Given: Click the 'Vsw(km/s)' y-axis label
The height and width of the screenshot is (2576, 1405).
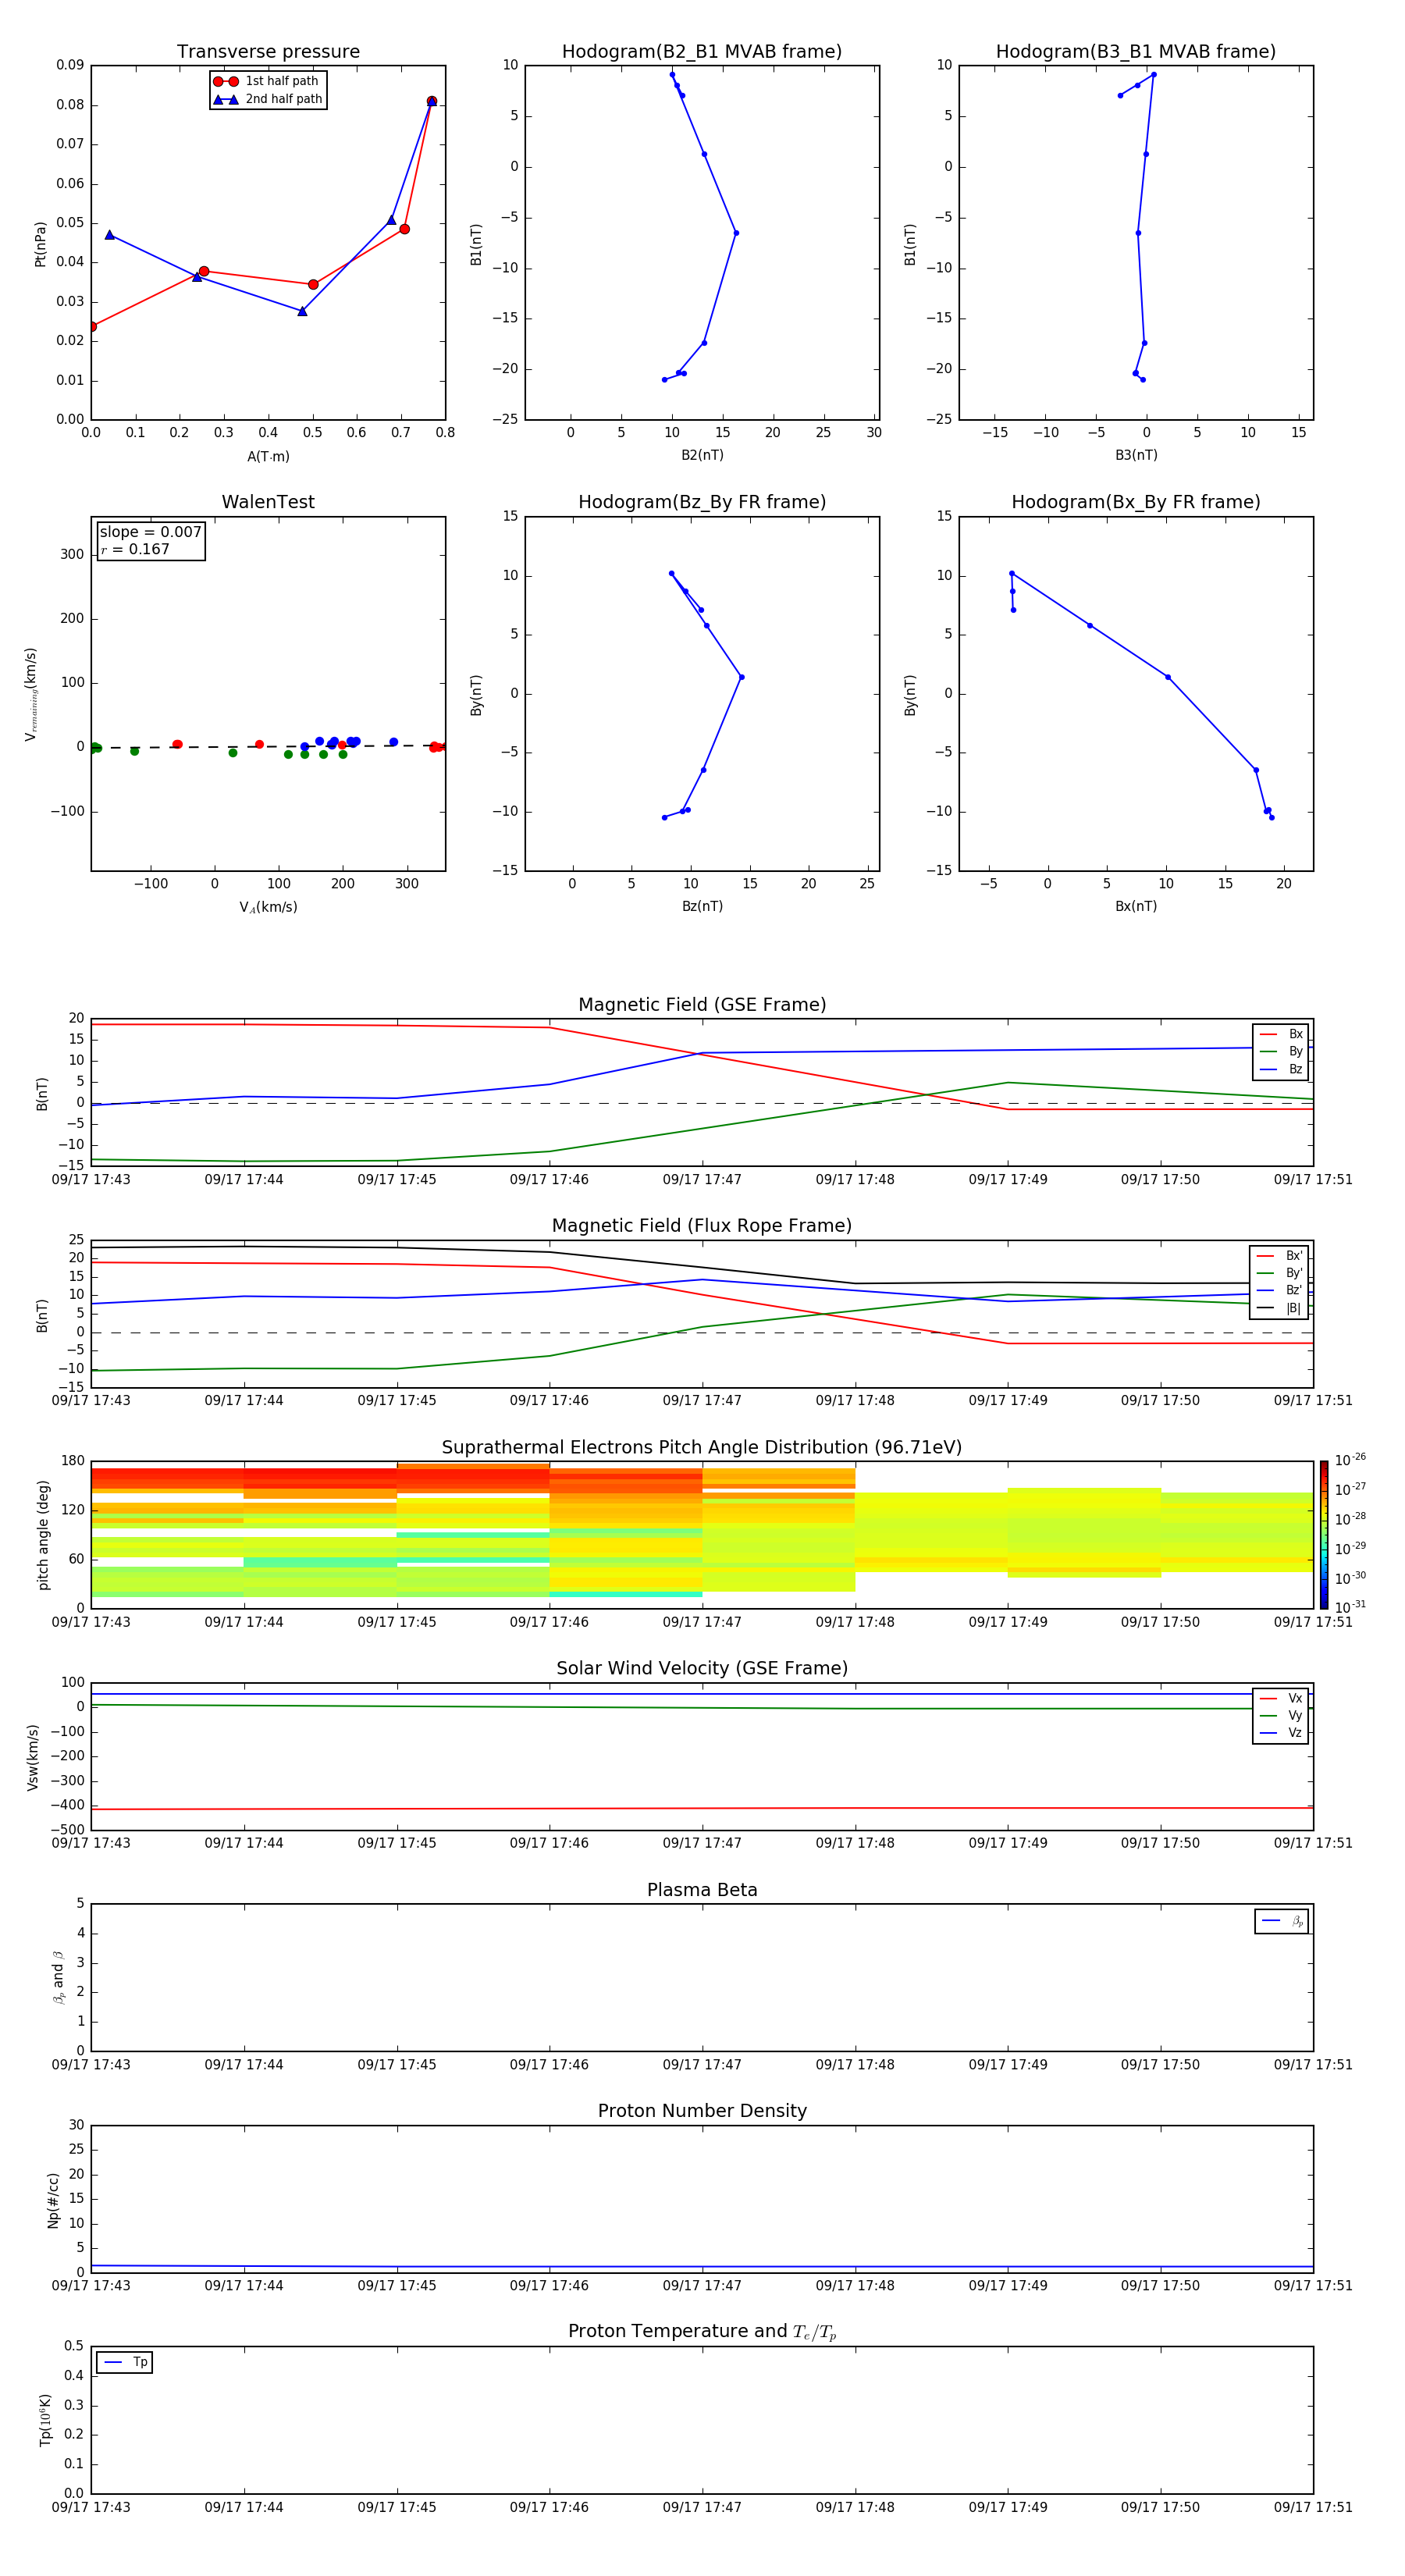Looking at the screenshot, I should coord(33,1757).
